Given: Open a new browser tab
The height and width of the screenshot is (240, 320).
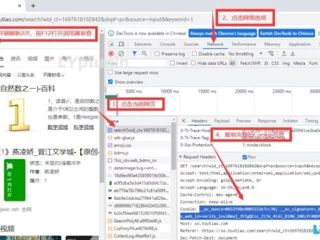Looking at the screenshot, I should click(x=33, y=5).
